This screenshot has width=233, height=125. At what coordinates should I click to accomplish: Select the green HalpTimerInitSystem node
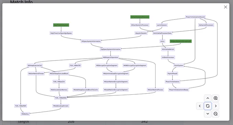pyautogui.click(x=61, y=25)
